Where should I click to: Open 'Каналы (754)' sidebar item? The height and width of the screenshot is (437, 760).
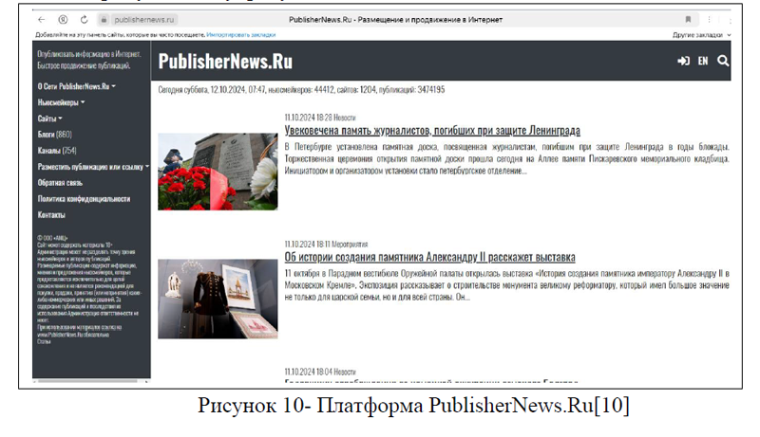pos(57,151)
